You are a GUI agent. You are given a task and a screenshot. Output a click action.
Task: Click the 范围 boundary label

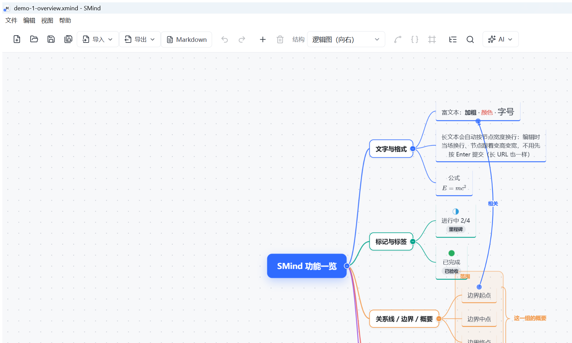[465, 276]
